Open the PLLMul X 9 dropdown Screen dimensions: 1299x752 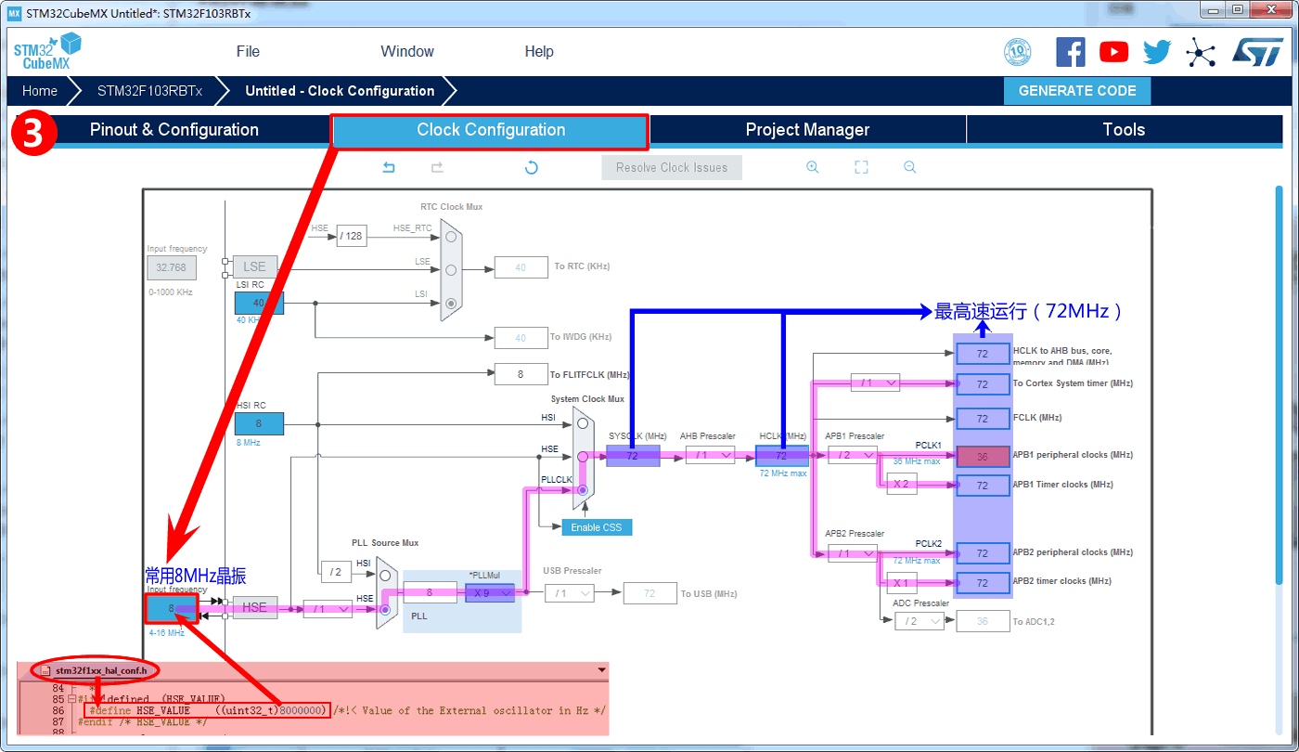click(489, 592)
